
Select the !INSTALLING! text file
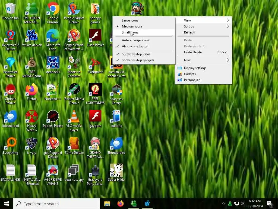point(11,173)
